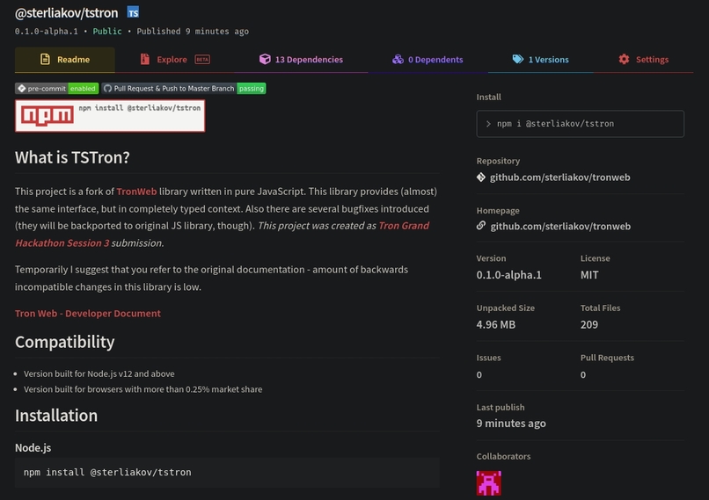Image resolution: width=709 pixels, height=500 pixels.
Task: Click the Node.js subheading
Action: coord(33,448)
